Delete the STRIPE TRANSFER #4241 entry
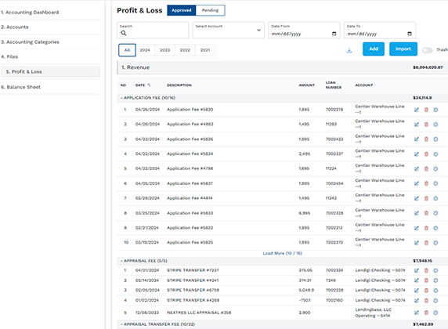The image size is (448, 329). click(426, 280)
